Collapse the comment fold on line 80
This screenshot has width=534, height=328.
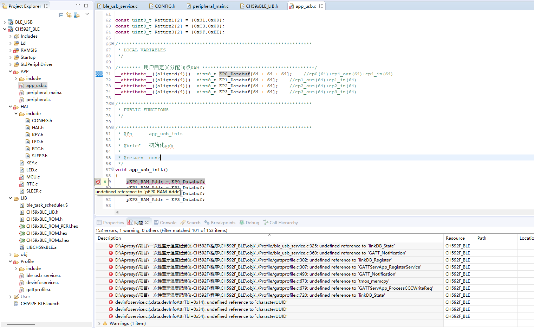[x=112, y=128]
